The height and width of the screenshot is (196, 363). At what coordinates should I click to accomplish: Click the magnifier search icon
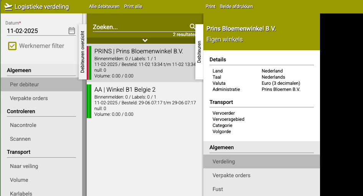[x=192, y=26]
